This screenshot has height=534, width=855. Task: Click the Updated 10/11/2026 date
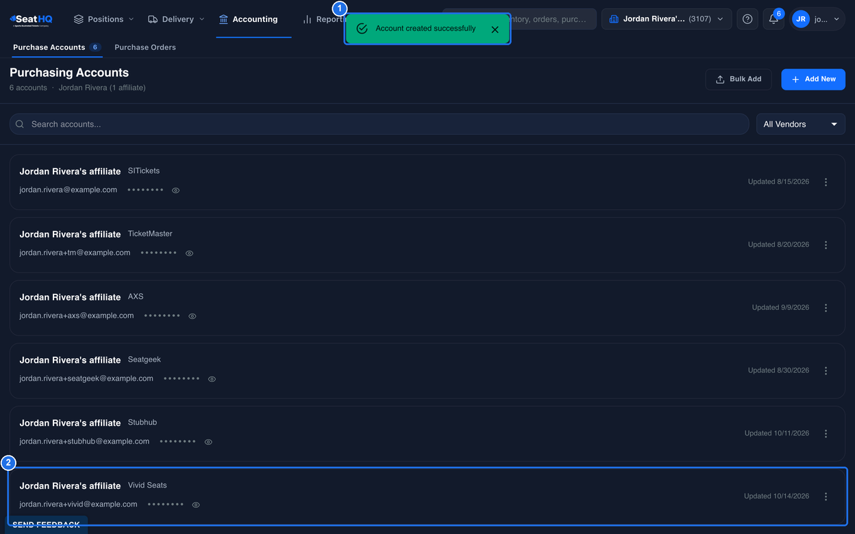[x=777, y=434]
